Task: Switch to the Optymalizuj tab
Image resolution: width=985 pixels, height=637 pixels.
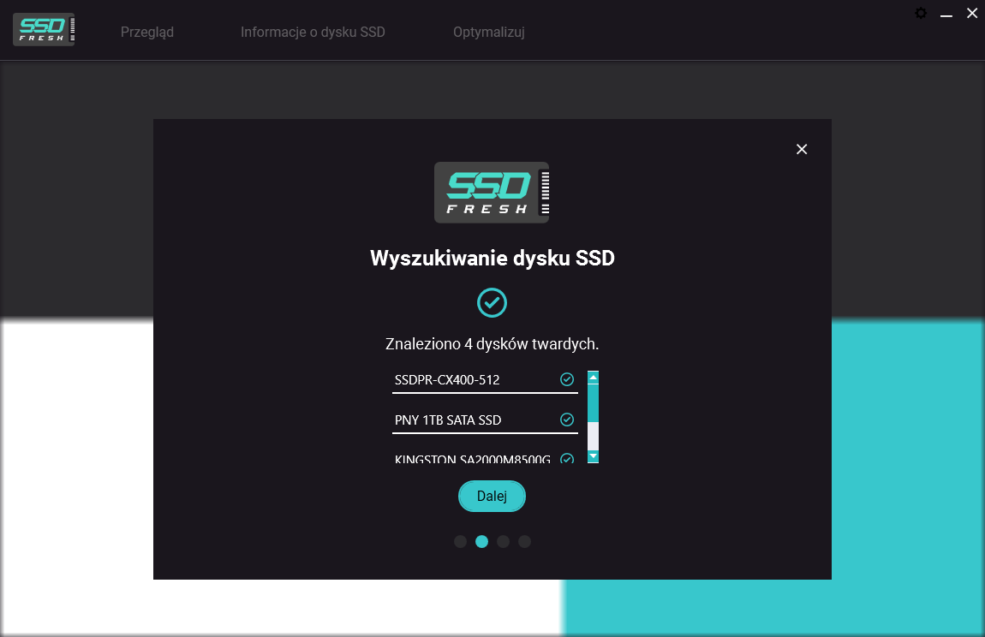Action: pyautogui.click(x=489, y=32)
